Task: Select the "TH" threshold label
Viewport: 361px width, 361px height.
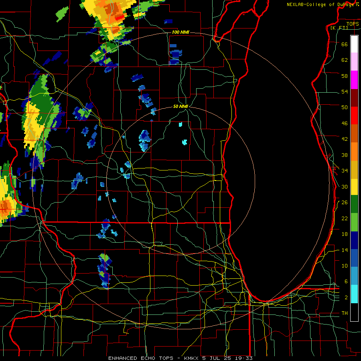Action: point(345,313)
